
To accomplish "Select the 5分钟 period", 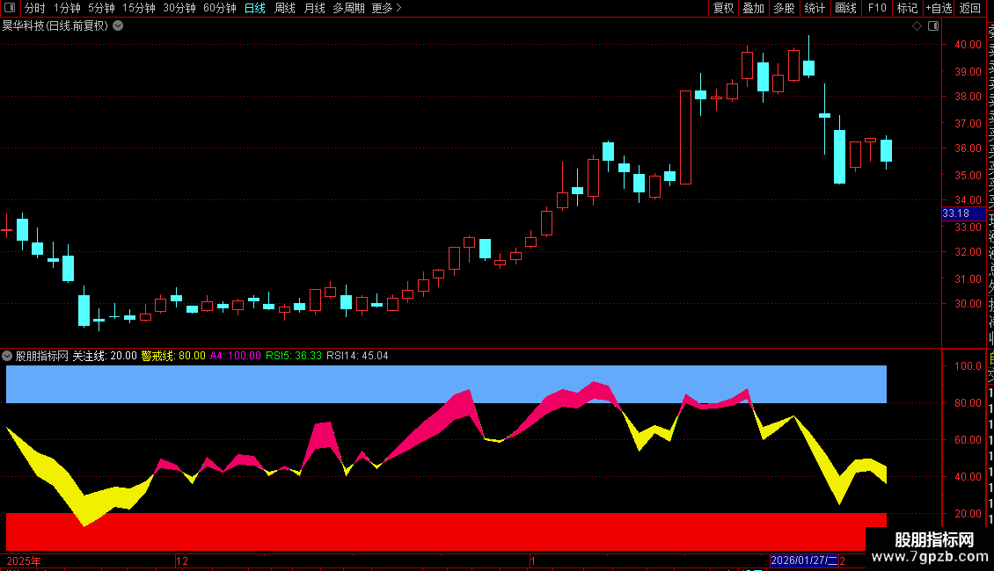I will 101,8.
